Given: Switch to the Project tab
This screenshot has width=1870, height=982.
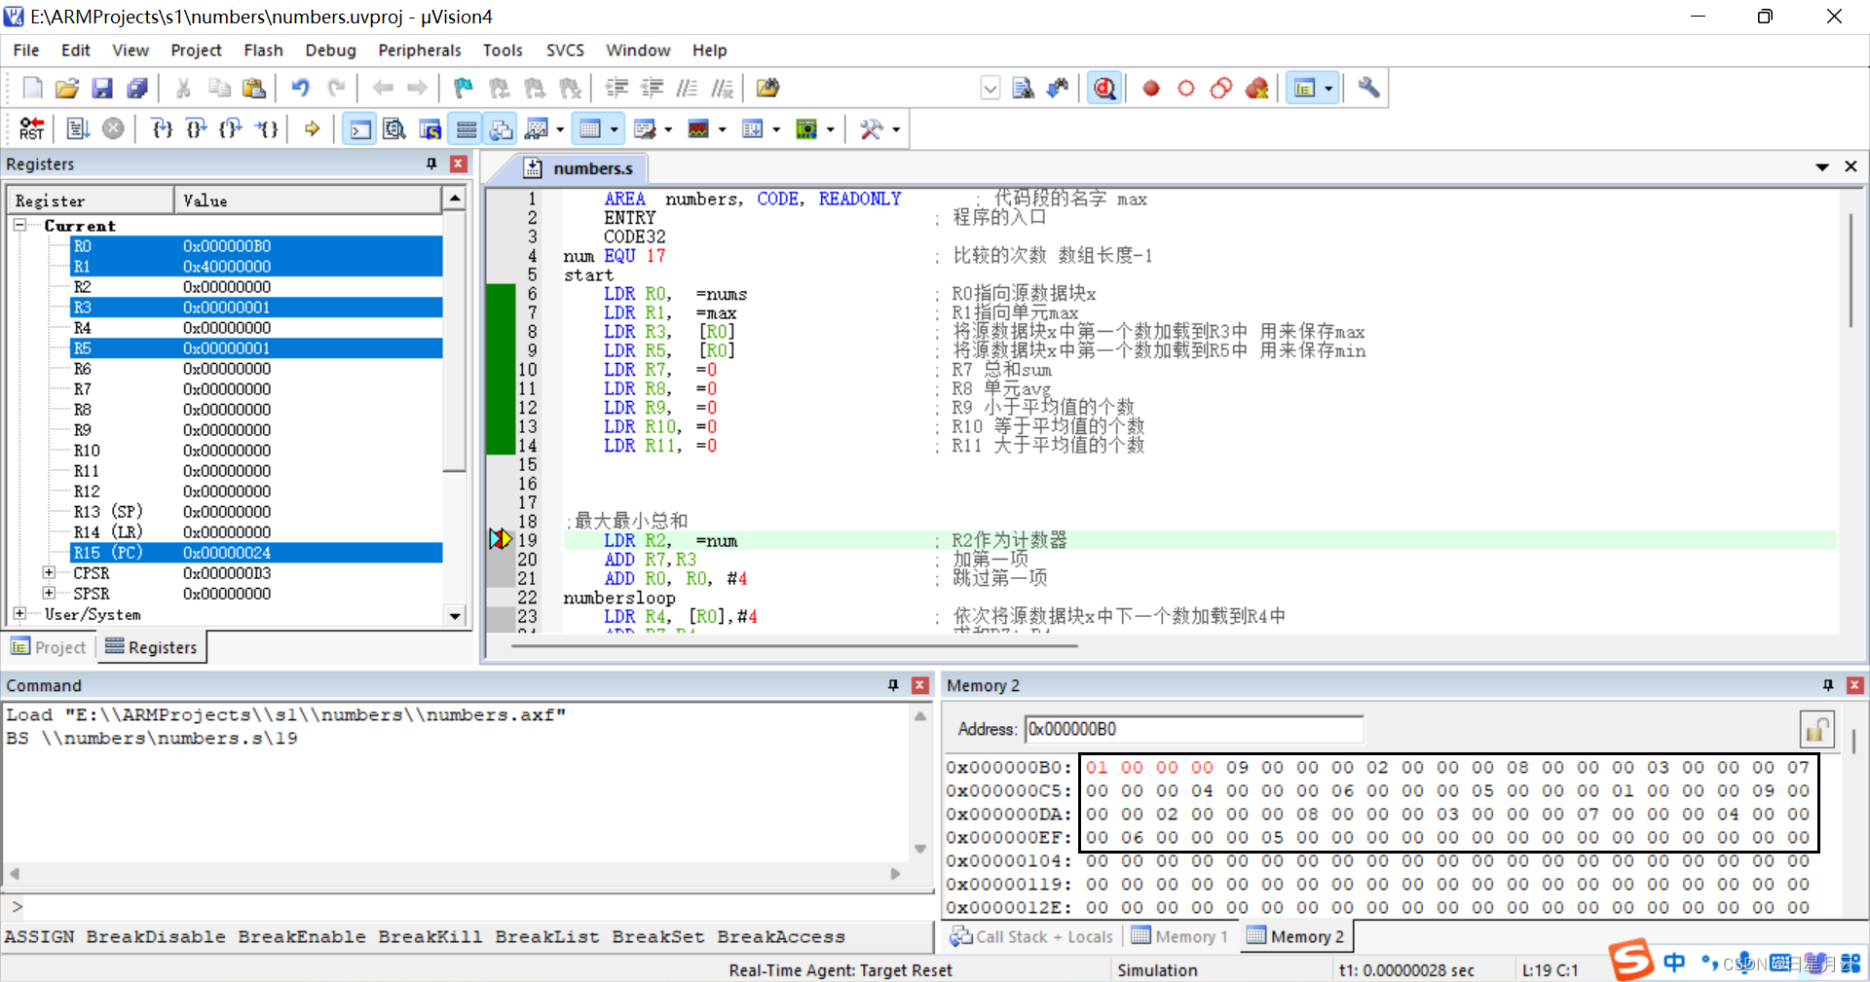Looking at the screenshot, I should coord(50,647).
